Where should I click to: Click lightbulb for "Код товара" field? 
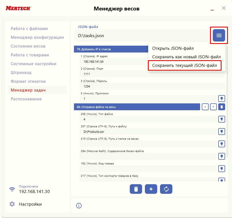(x=222, y=169)
